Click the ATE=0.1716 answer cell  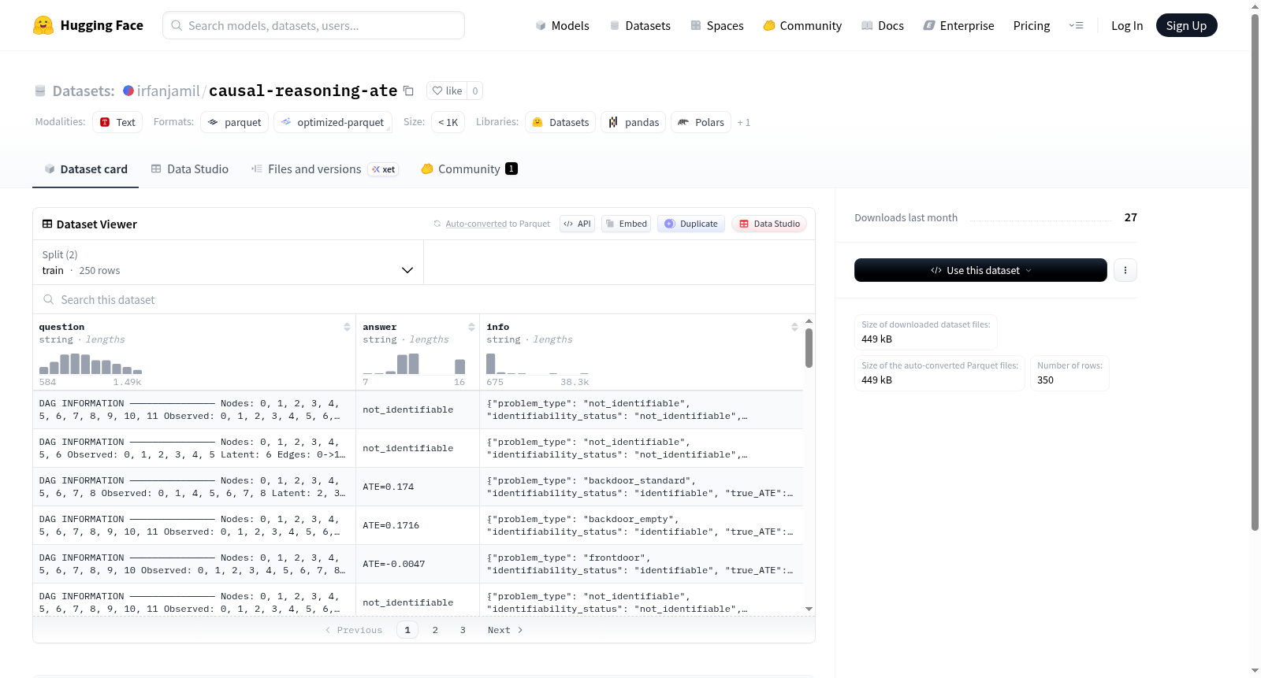418,525
